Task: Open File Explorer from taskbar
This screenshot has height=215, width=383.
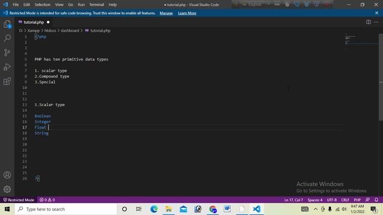Action: [x=169, y=209]
